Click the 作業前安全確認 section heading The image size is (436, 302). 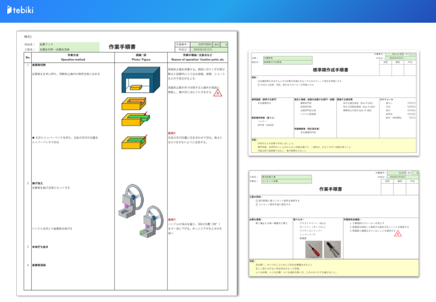(x=352, y=219)
